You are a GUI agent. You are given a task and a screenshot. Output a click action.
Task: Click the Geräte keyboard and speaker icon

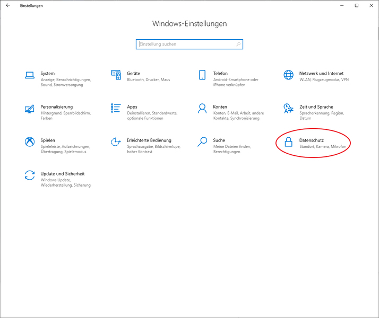116,75
